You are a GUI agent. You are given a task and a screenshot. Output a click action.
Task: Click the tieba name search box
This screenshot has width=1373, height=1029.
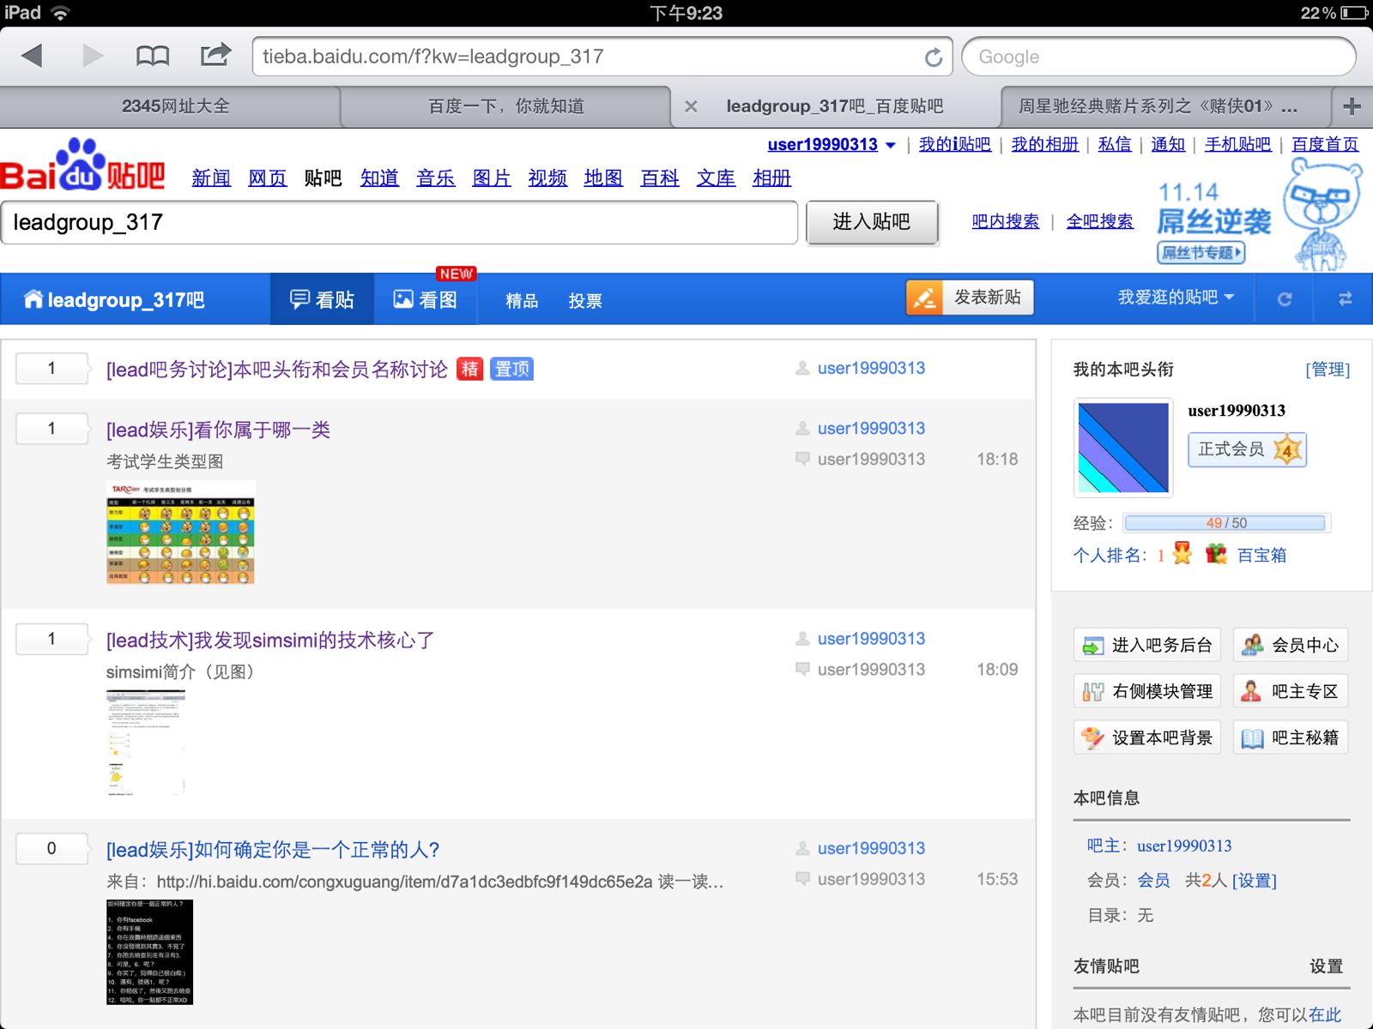pos(399,222)
